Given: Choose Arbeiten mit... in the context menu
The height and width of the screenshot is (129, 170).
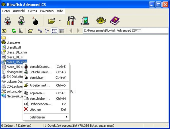Looking at the screenshot, I should click(x=46, y=85).
